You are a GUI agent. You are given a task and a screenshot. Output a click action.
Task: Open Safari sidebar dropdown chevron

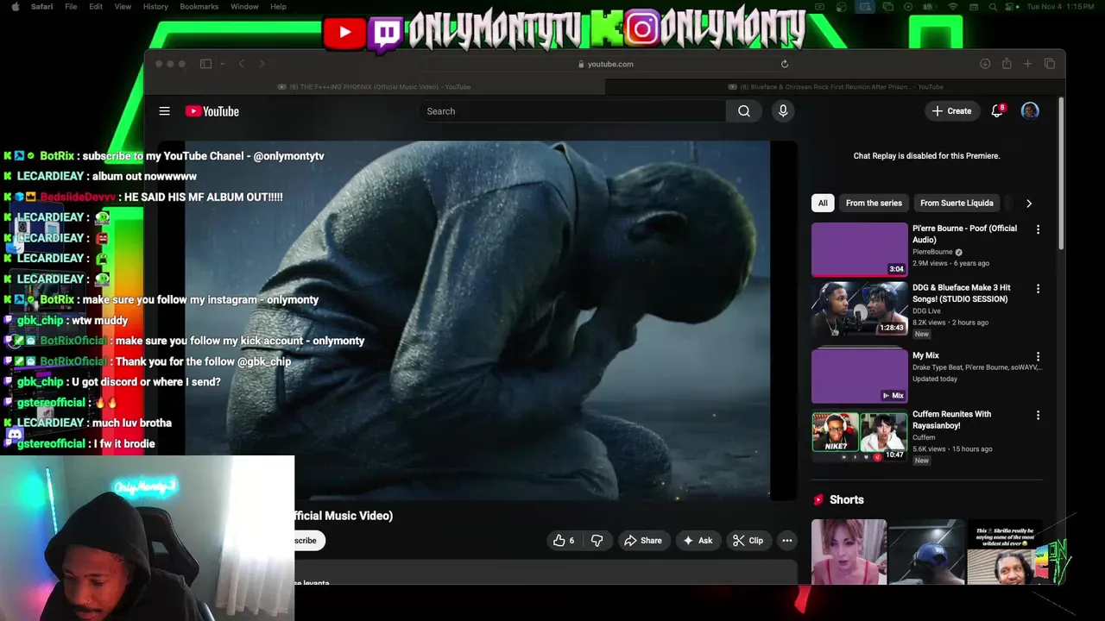[x=222, y=64]
